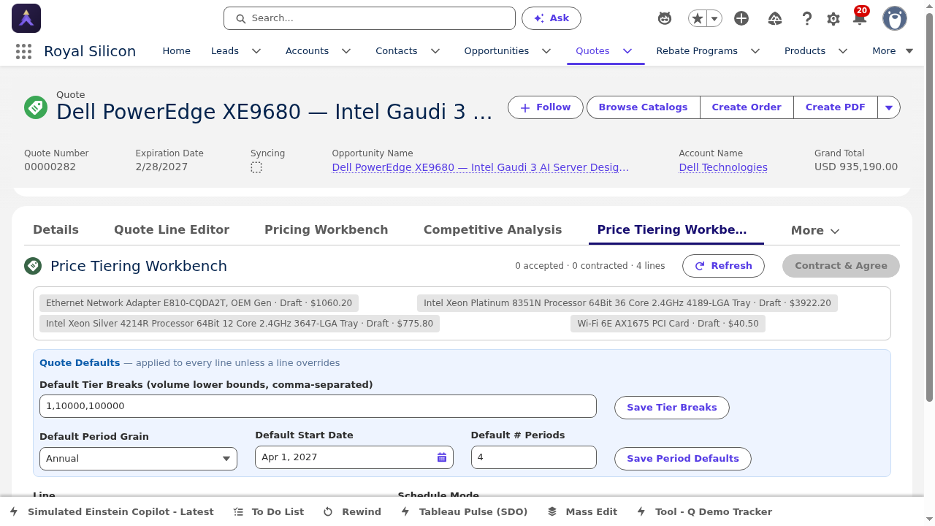Select the Ethernet Network Adapter E810 line chip
935x526 pixels.
[199, 303]
